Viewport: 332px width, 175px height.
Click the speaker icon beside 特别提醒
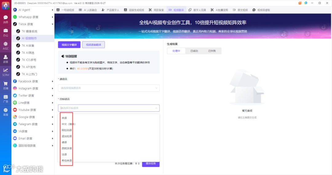point(63,56)
